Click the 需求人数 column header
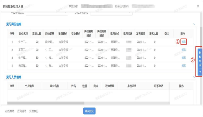This screenshot has height=117, width=203. (x=37, y=34)
